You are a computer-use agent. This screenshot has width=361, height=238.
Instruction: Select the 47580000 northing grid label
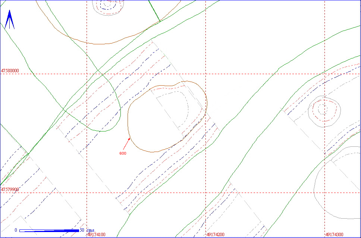tap(10, 71)
